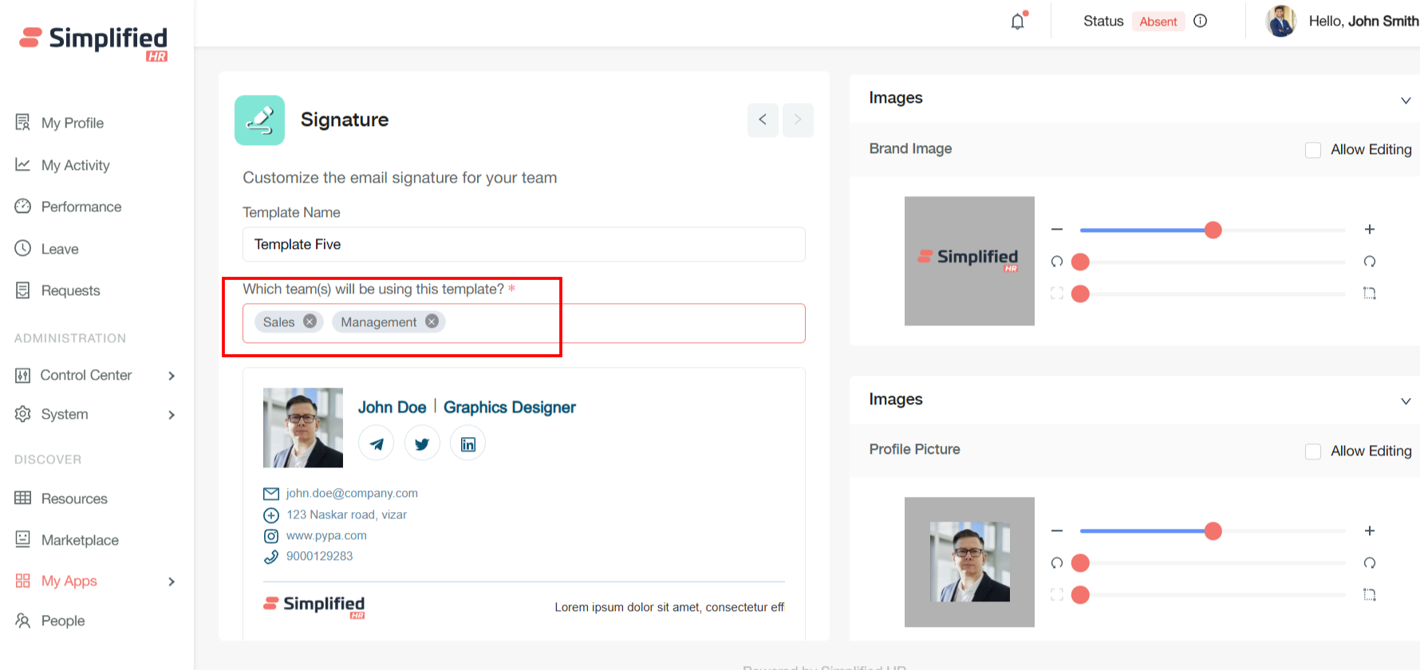Image resolution: width=1420 pixels, height=670 pixels.
Task: Click the Absent status badge
Action: [1158, 22]
